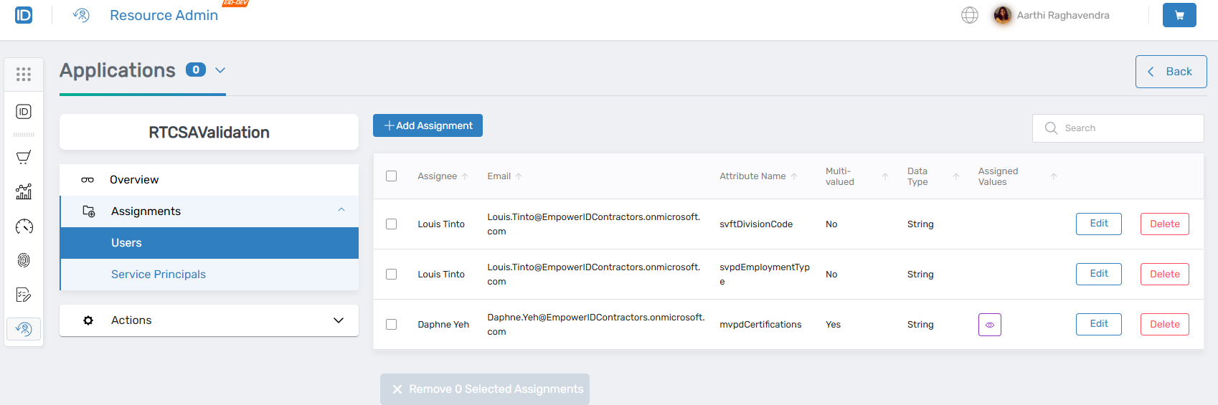
Task: Delete the svpdEmploymentType assignment
Action: pyautogui.click(x=1165, y=274)
